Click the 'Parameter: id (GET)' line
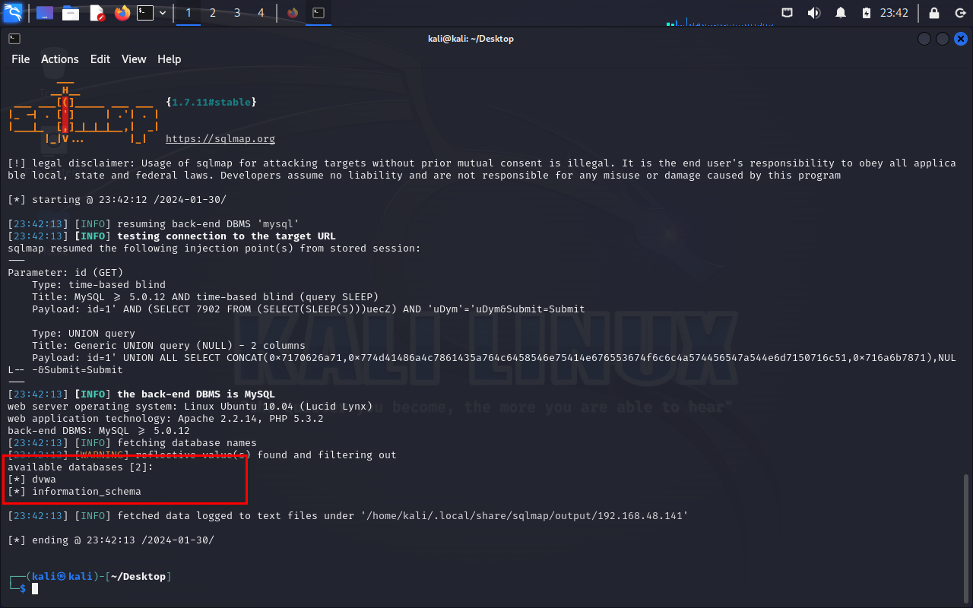Image resolution: width=973 pixels, height=608 pixels. [x=65, y=273]
